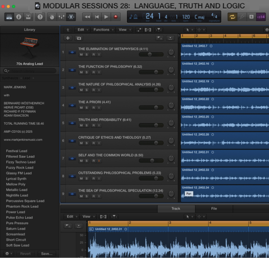
Task: Open the Functions dropdown menu
Action: click(103, 30)
